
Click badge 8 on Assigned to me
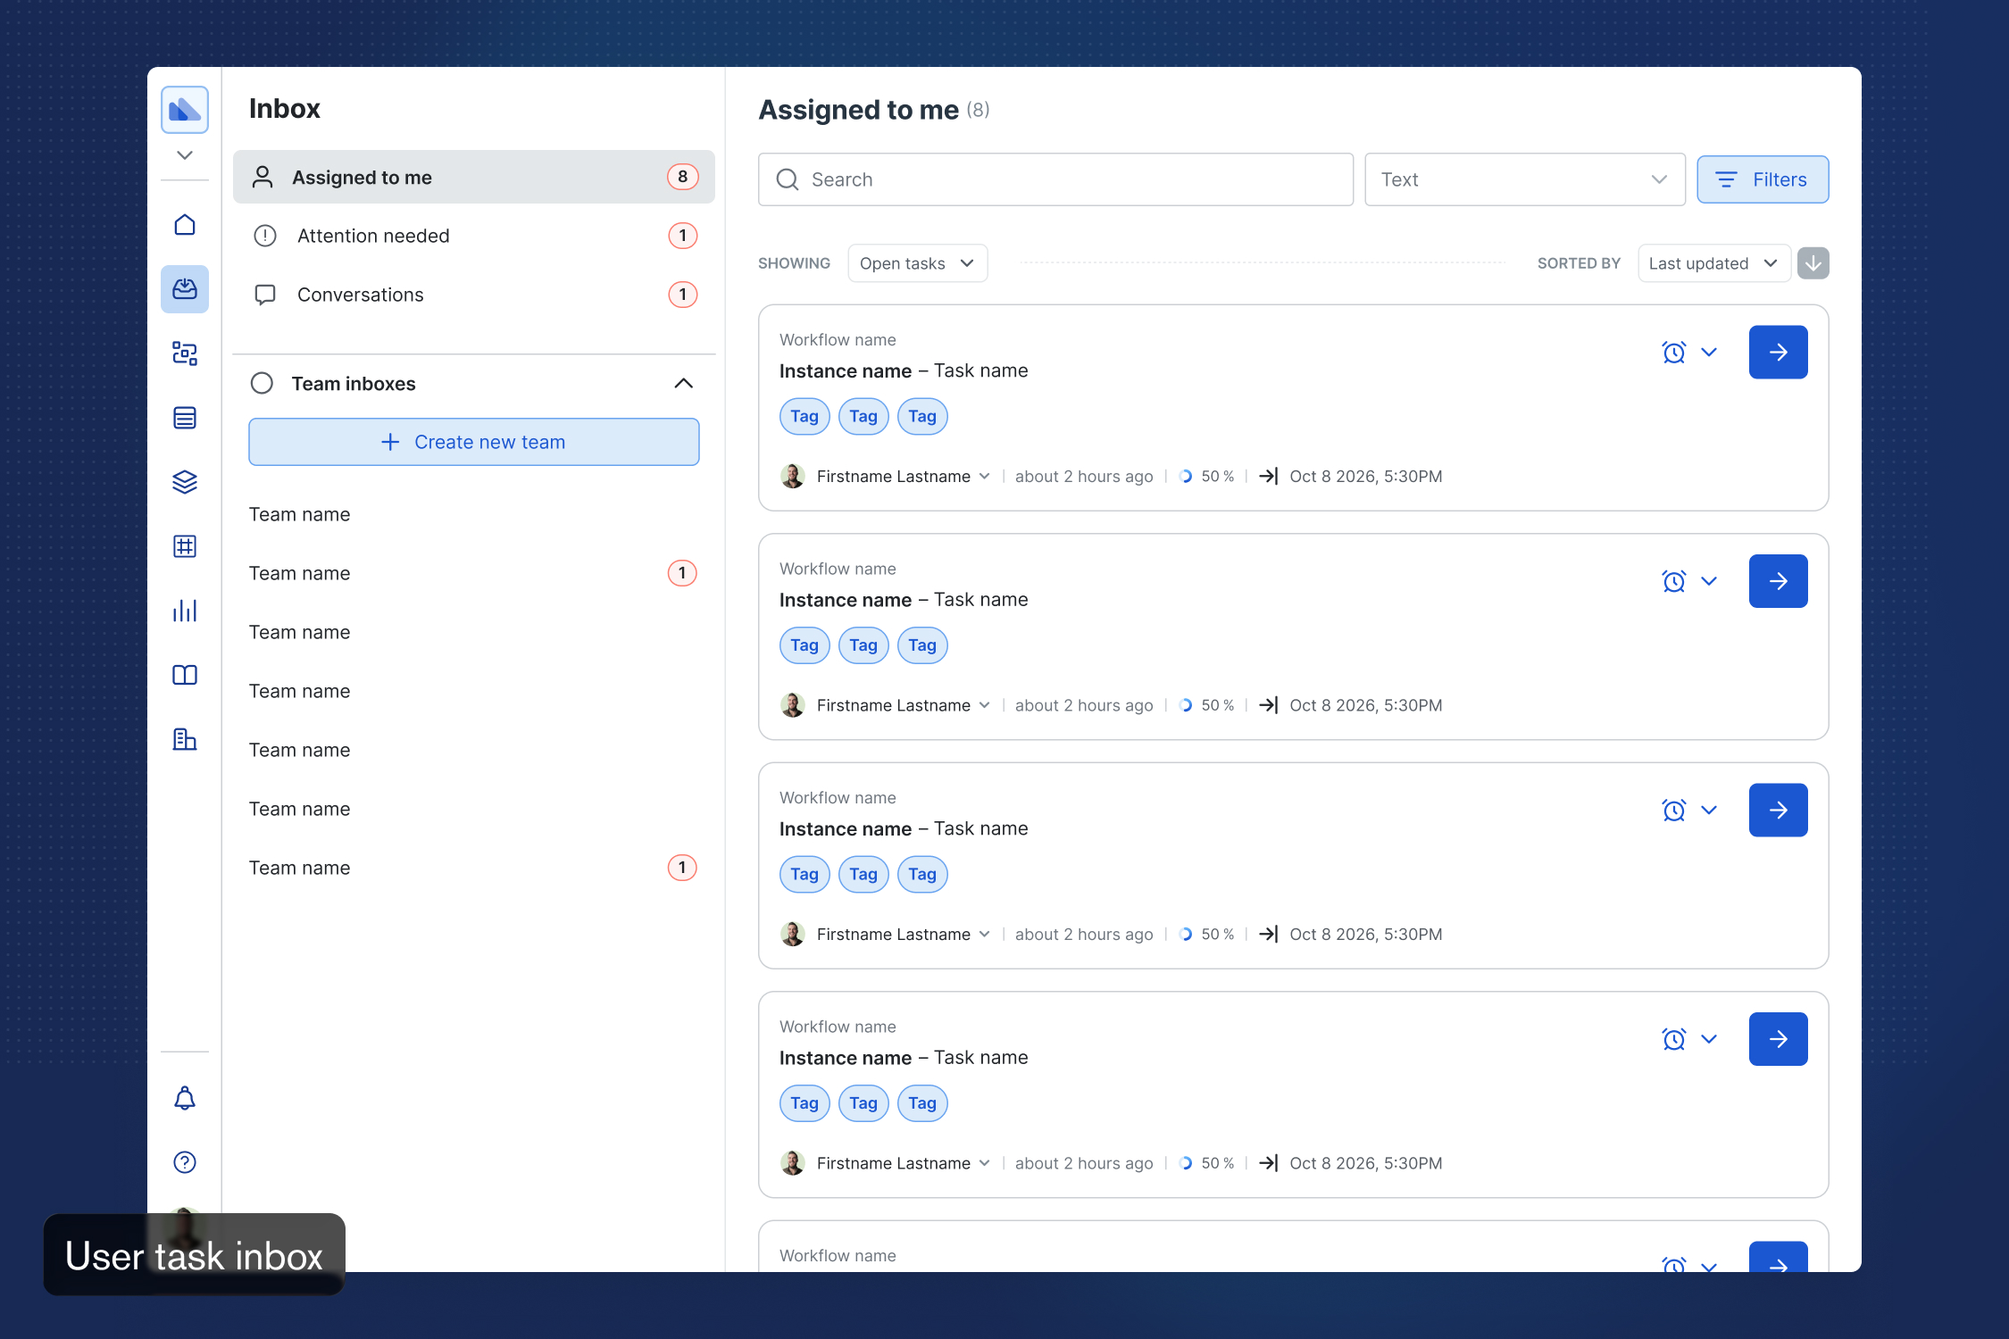point(683,177)
